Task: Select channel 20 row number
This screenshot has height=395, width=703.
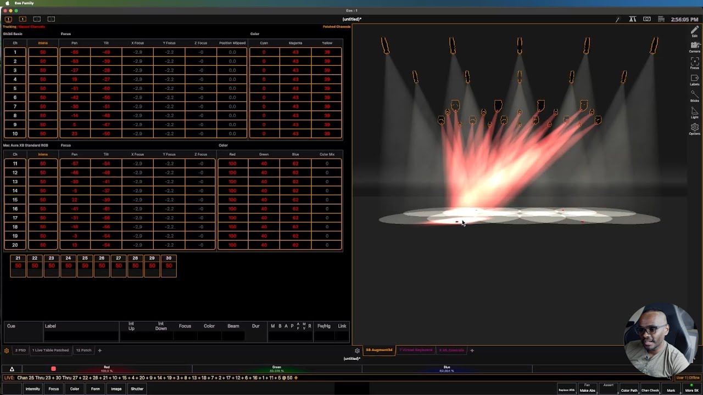Action: [x=15, y=245]
